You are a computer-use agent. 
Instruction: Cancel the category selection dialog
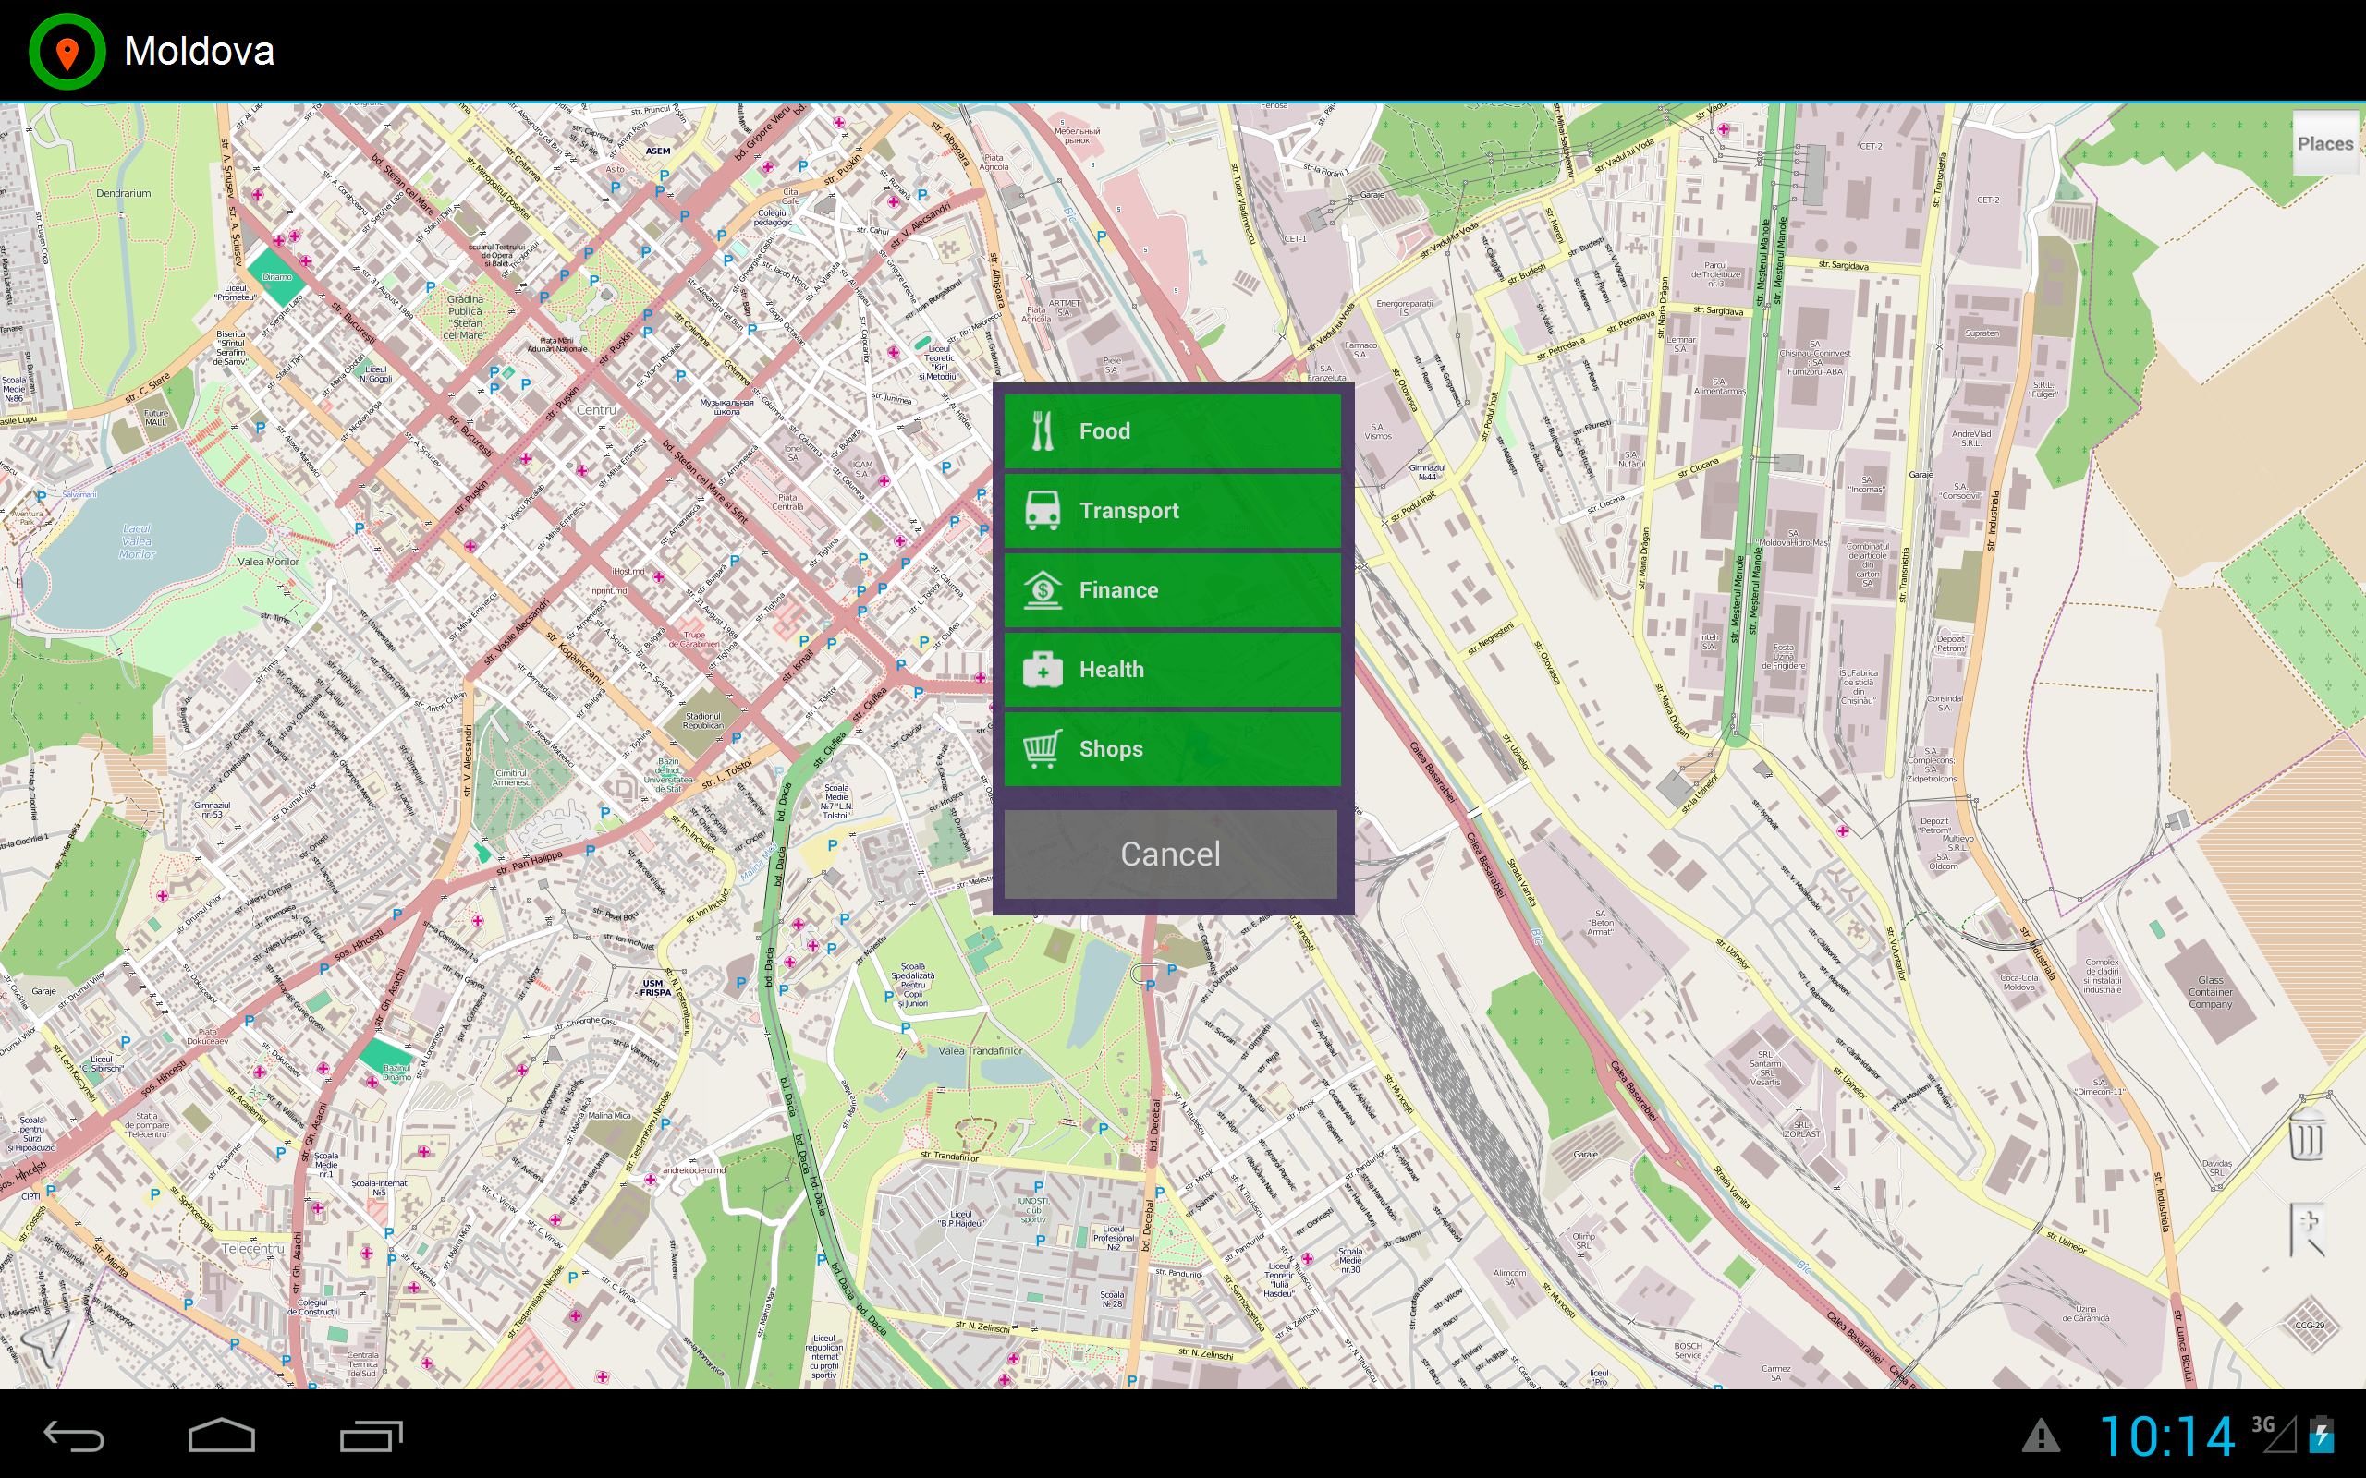click(1171, 853)
